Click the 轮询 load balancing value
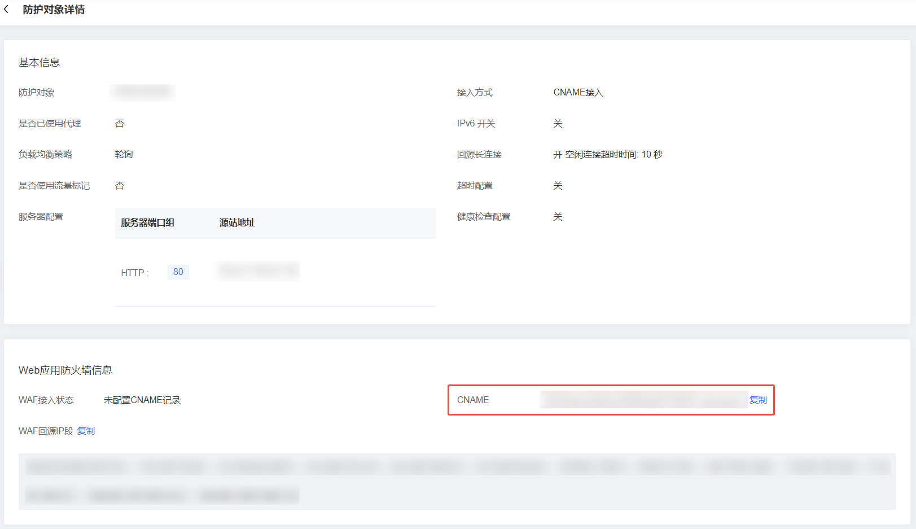The height and width of the screenshot is (529, 916). pyautogui.click(x=124, y=154)
